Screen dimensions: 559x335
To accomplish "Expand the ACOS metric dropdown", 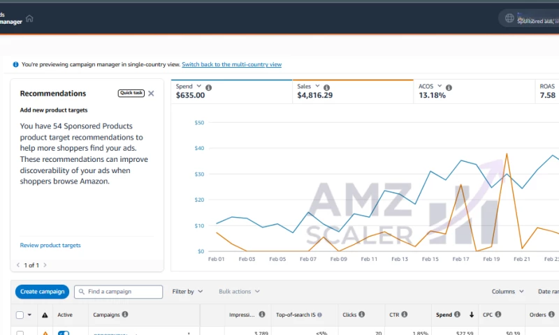I will point(440,86).
